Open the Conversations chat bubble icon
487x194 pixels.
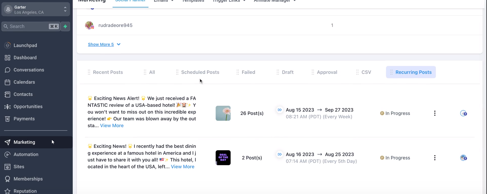[x=8, y=70]
